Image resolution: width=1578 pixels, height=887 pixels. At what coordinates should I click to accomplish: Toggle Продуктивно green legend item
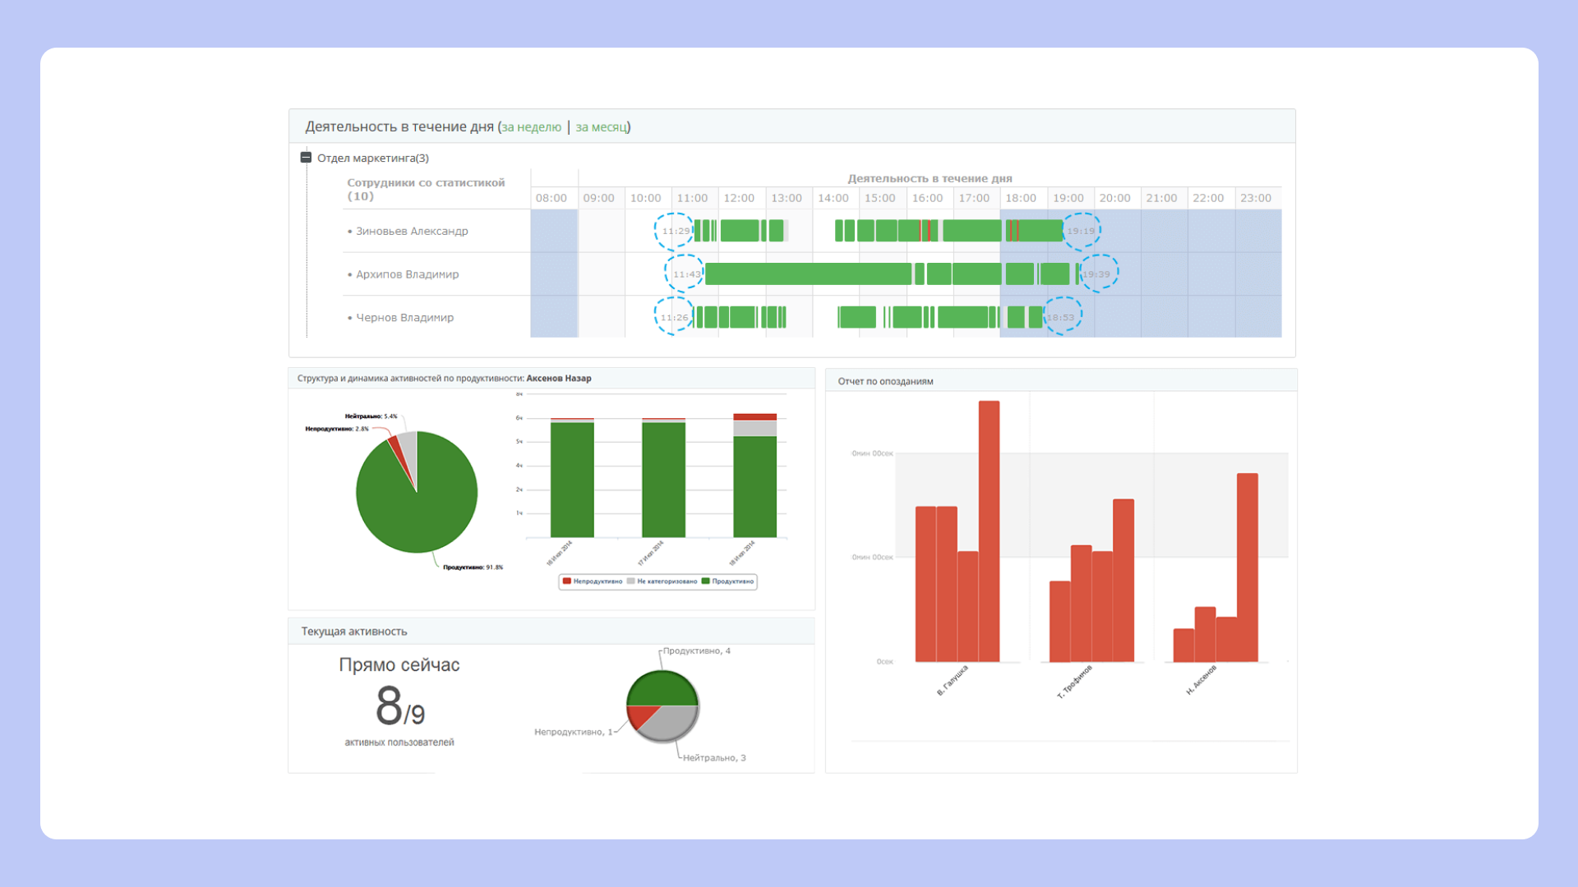tap(728, 581)
